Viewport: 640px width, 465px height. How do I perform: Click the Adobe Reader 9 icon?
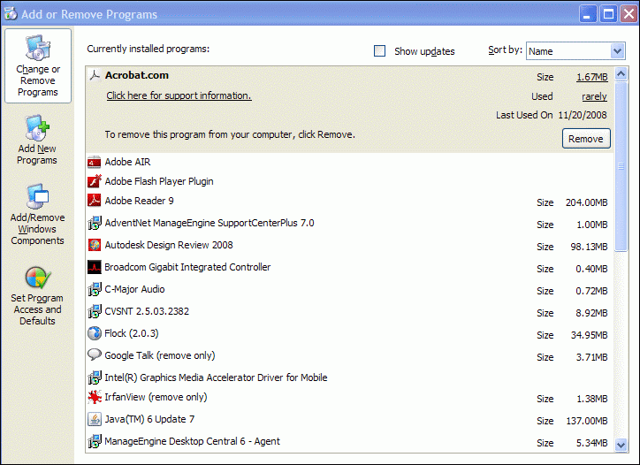[95, 201]
